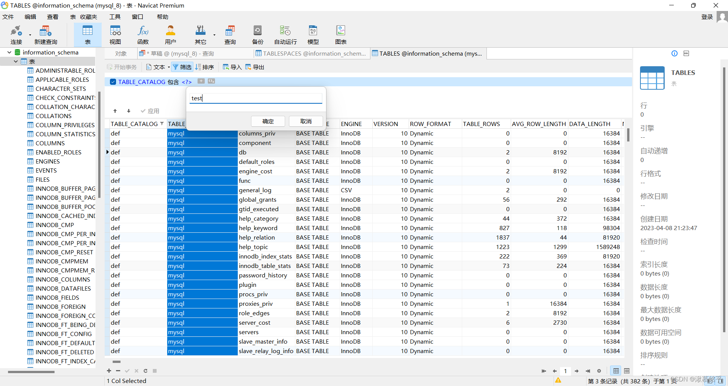
Task: Open the 自动运行 automation section
Action: point(285,34)
